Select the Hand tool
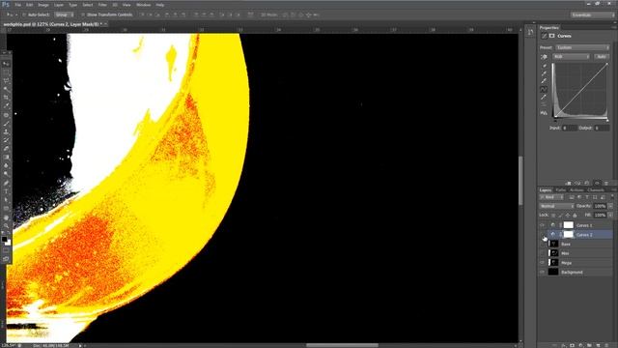 coord(6,217)
